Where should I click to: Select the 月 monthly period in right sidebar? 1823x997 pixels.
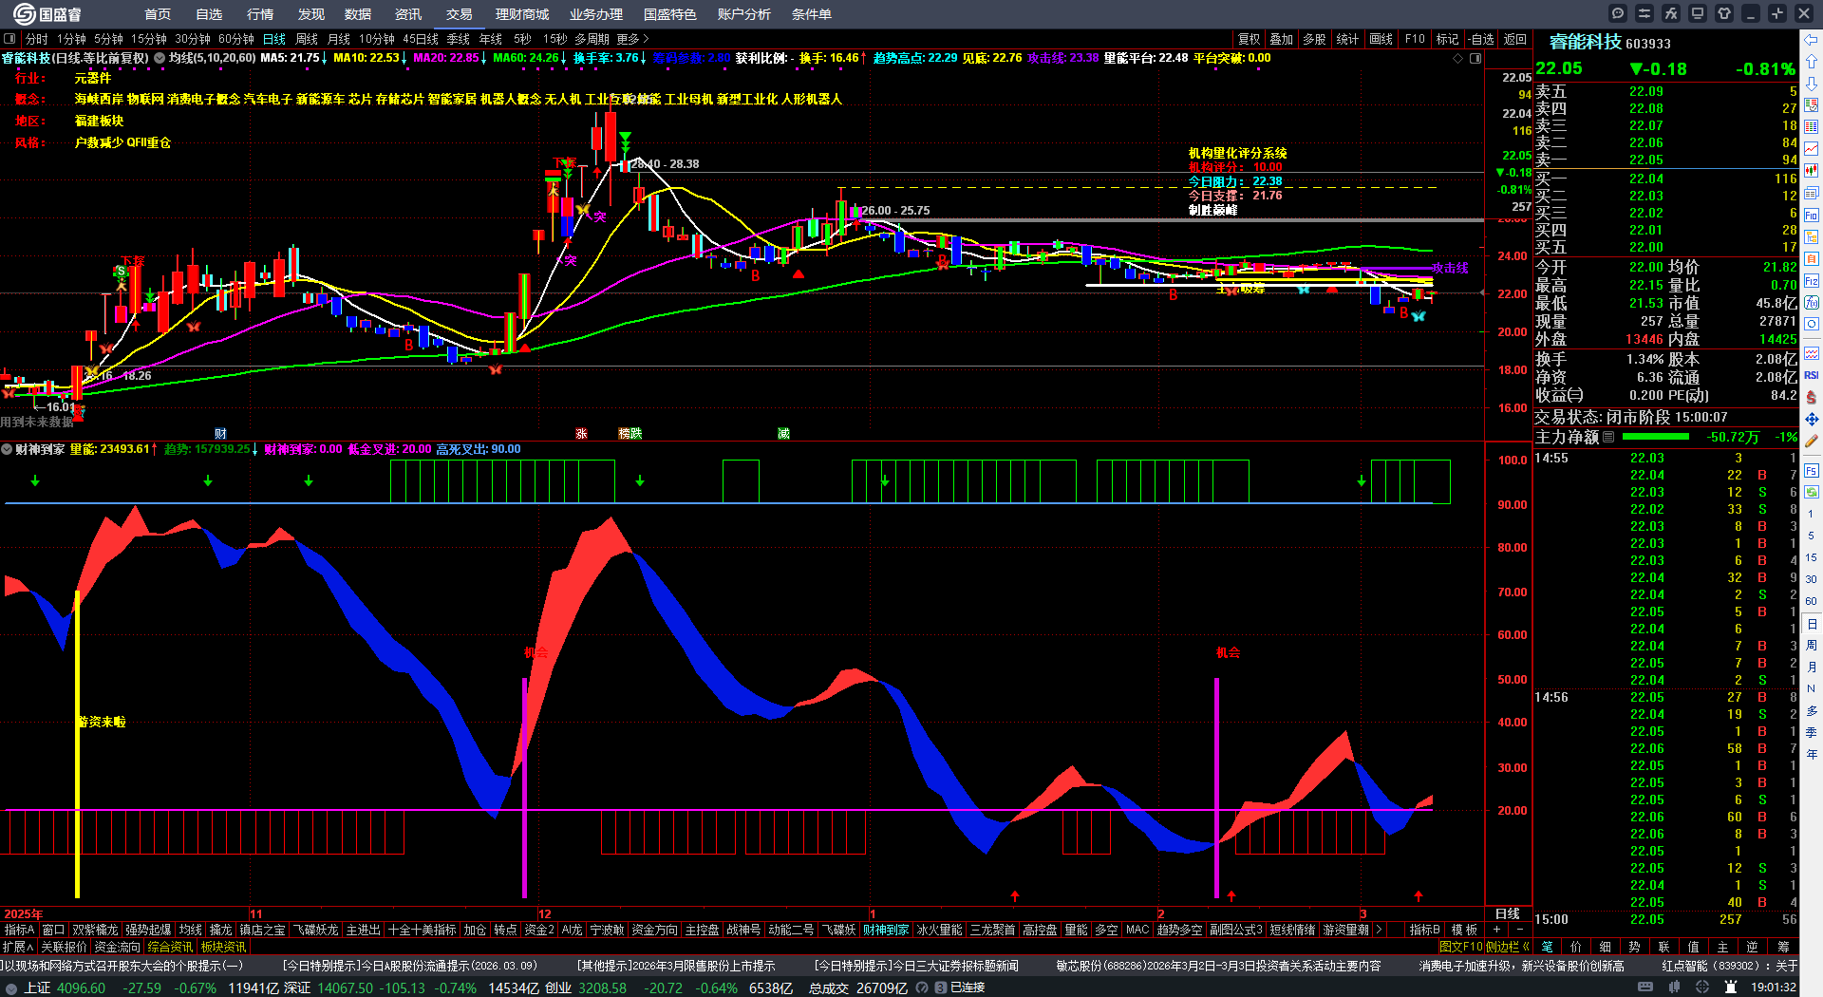1812,668
